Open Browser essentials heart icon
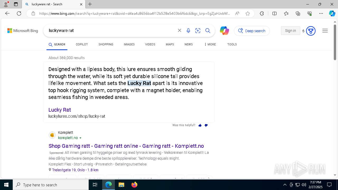338x190 pixels. click(309, 13)
